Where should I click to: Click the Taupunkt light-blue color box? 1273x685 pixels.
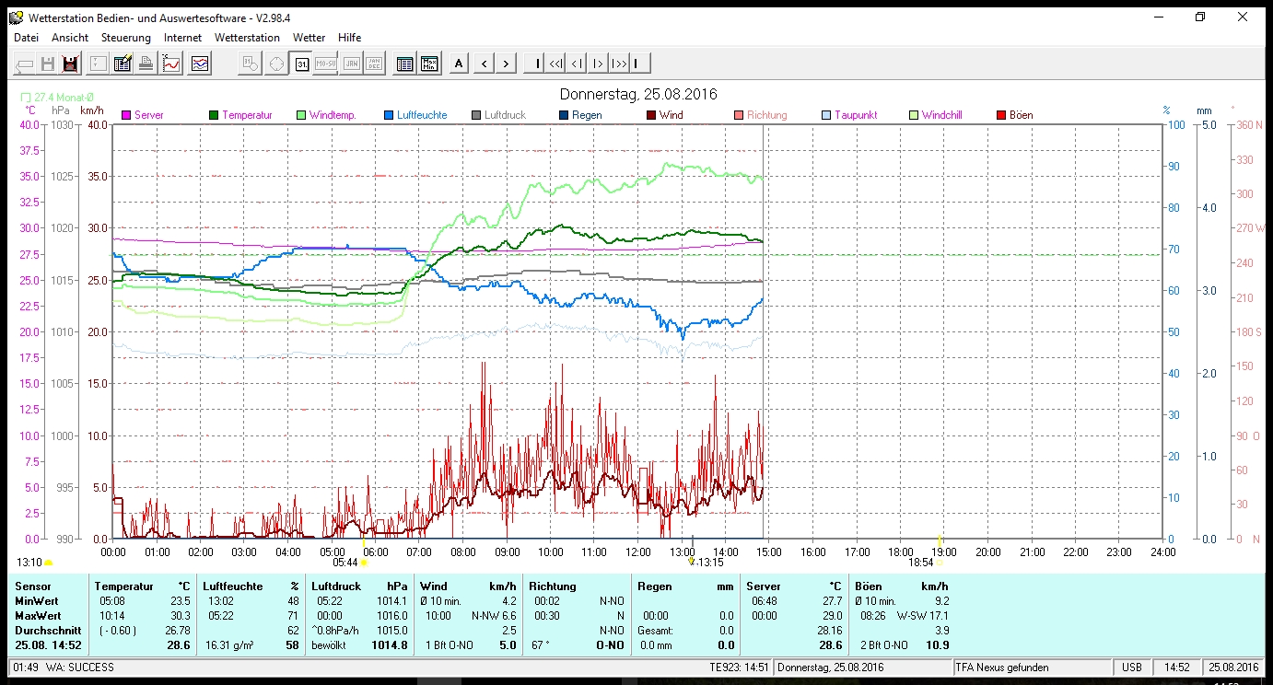pos(826,115)
